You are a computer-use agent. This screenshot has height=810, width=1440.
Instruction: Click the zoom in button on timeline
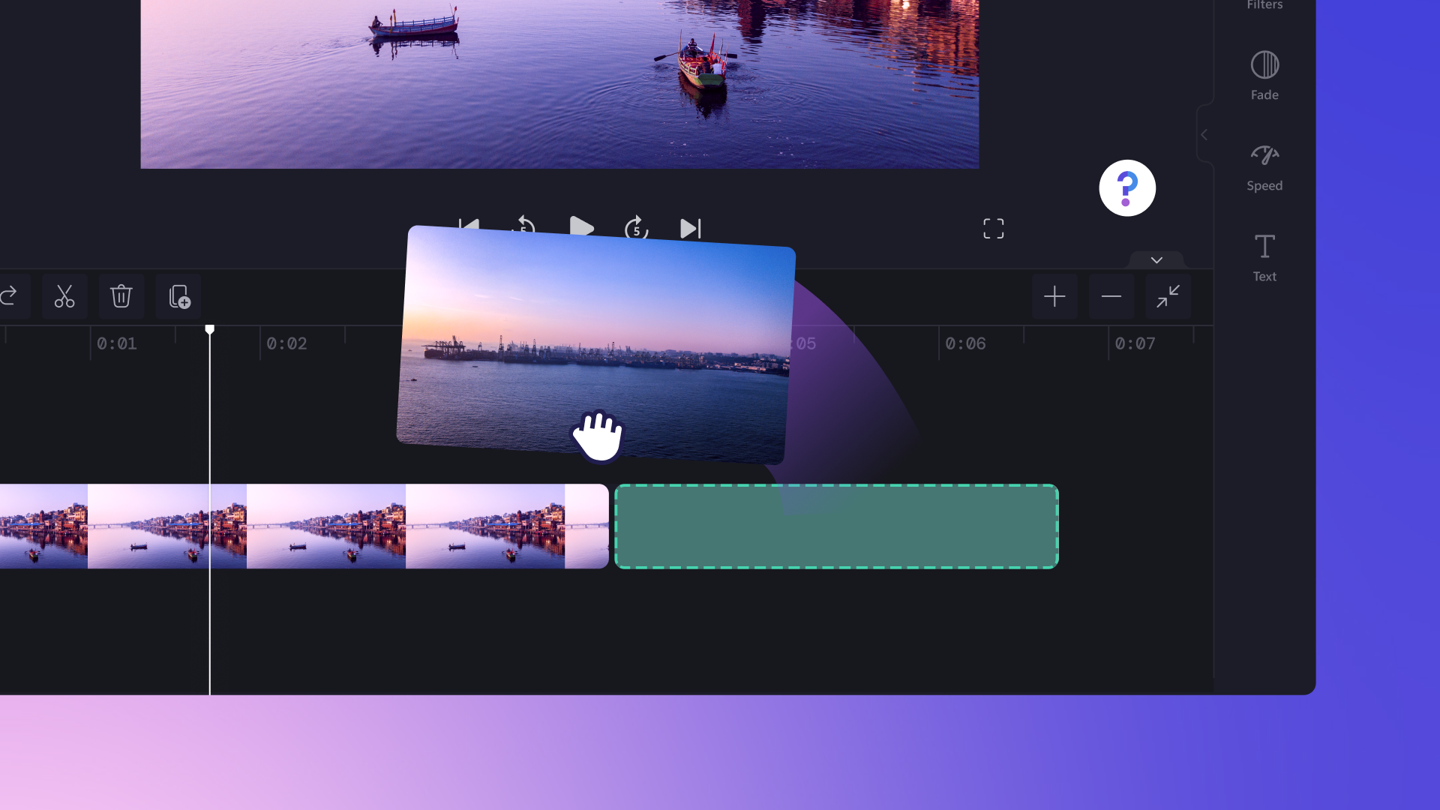point(1054,295)
